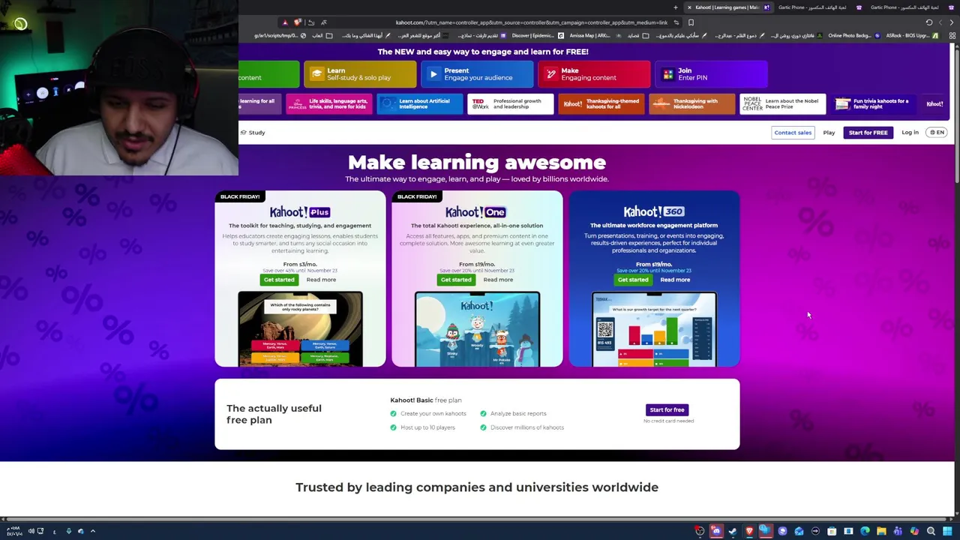Open the volume control in system tray
Viewport: 960px width, 540px height.
point(31,531)
